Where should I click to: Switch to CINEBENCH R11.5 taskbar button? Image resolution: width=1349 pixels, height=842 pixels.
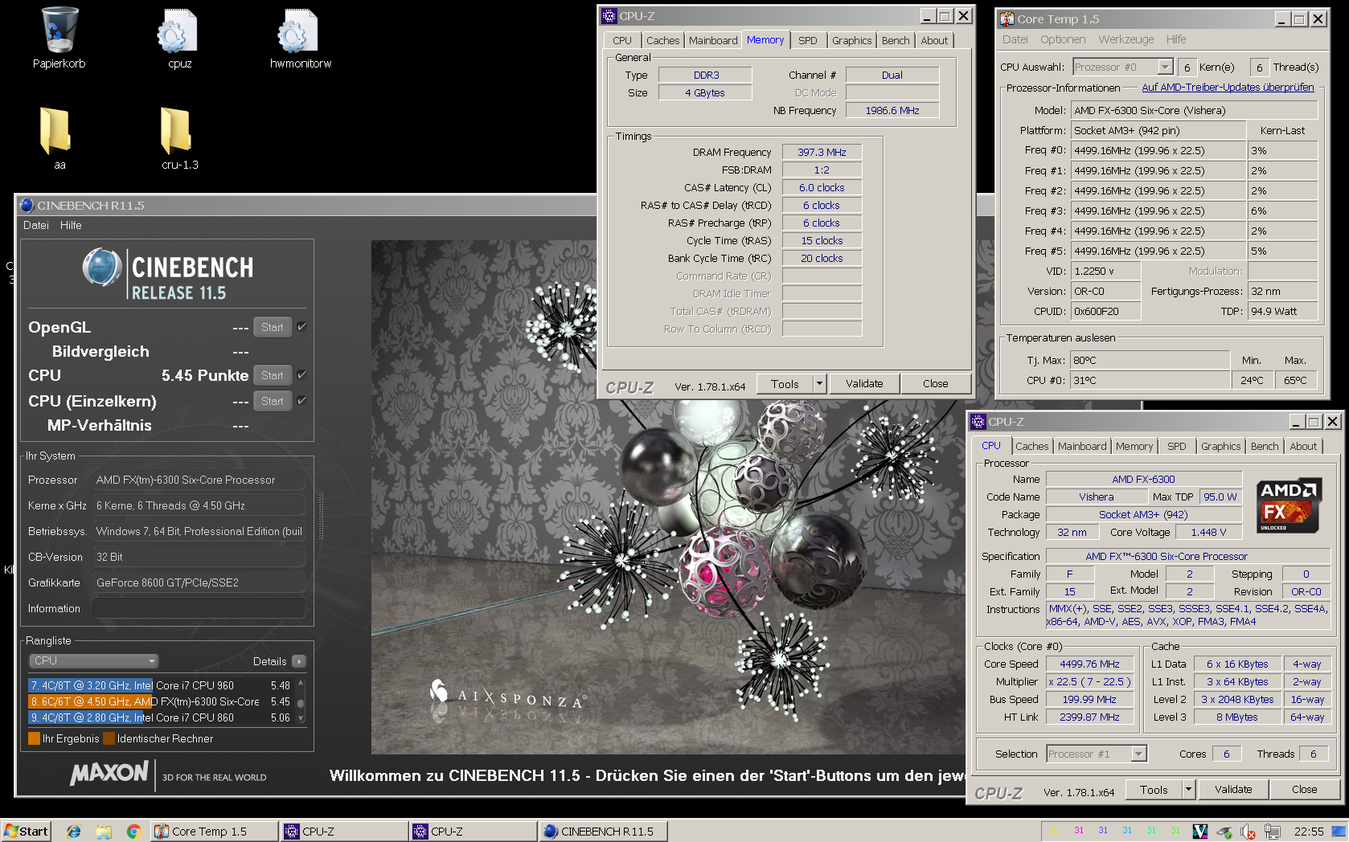(x=602, y=832)
